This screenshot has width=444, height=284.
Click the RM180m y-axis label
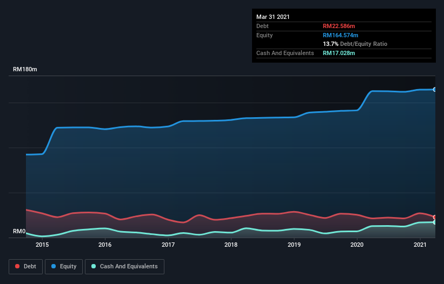[25, 70]
